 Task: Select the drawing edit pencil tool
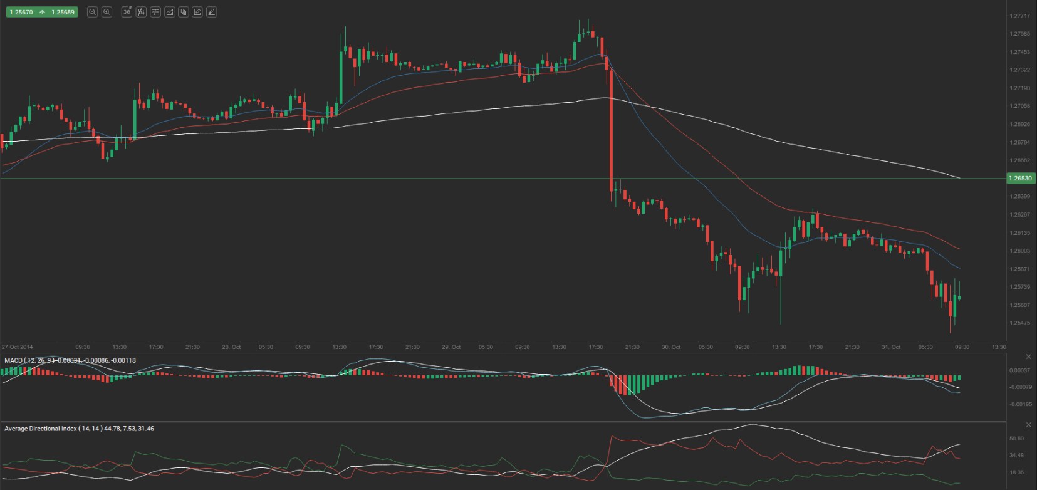click(197, 12)
